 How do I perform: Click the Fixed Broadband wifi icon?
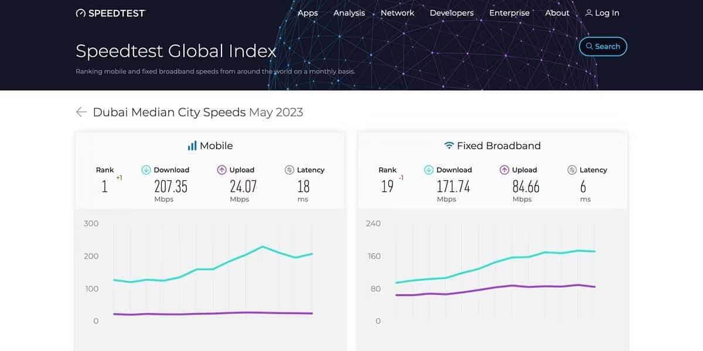[449, 146]
